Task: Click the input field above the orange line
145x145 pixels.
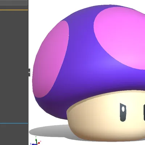Action: pyautogui.click(x=14, y=3)
